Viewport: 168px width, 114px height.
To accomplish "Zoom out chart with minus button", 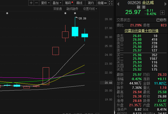I will click(x=36, y=3).
